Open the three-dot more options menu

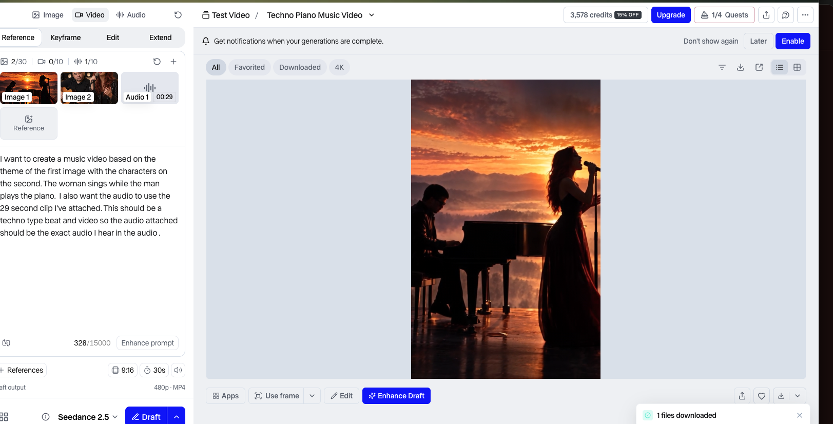(805, 15)
